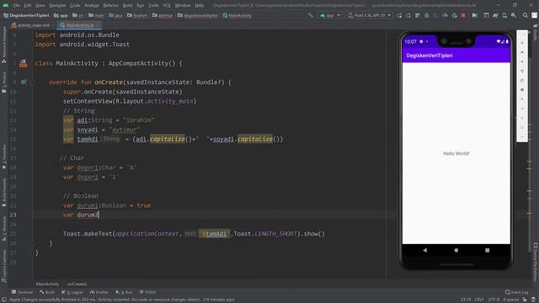Click the onCreate override gutter icon
This screenshot has width=539, height=303.
[24, 82]
